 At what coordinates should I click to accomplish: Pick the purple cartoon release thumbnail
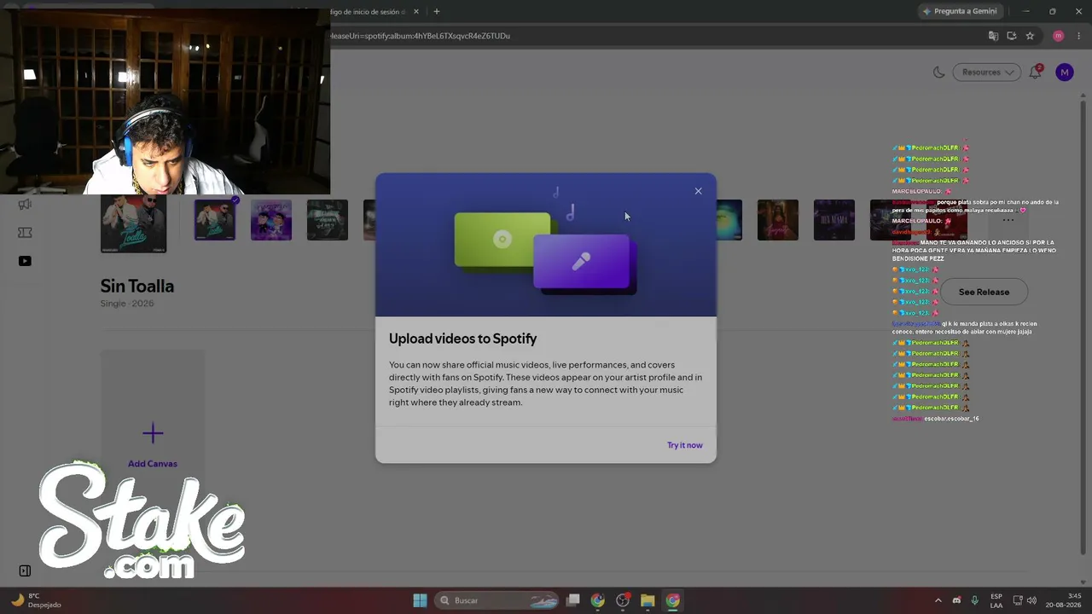click(x=271, y=220)
